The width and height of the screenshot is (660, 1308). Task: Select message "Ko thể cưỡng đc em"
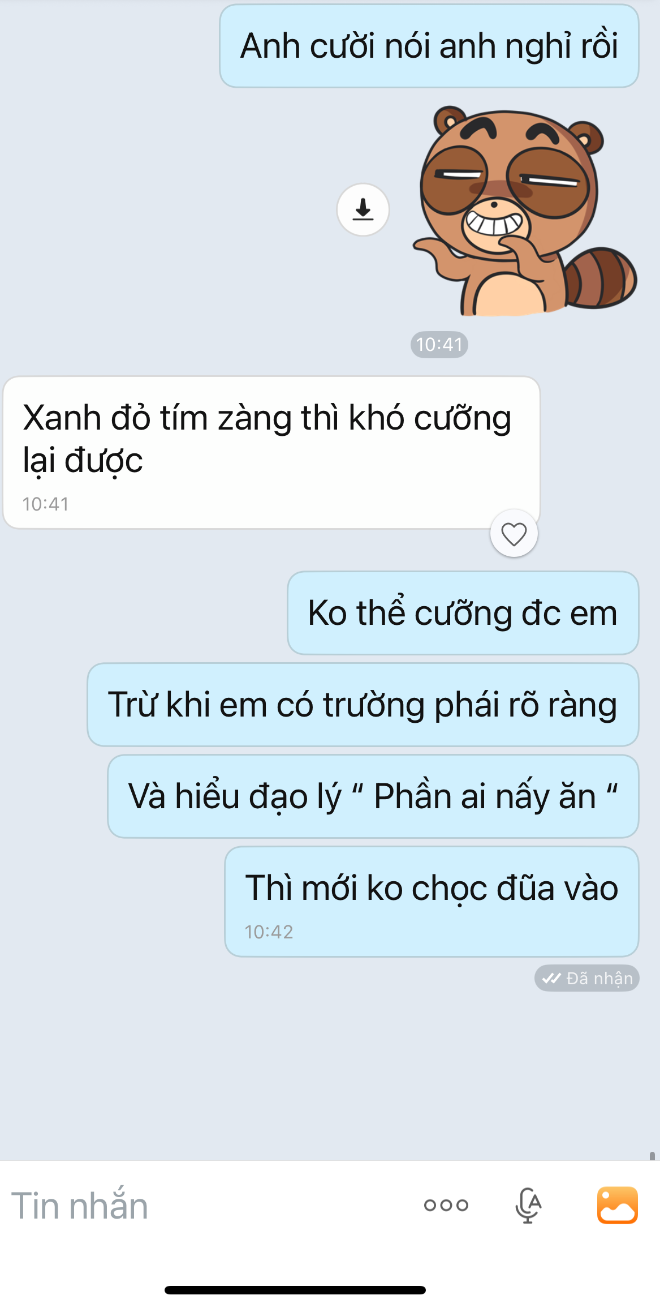point(463,613)
